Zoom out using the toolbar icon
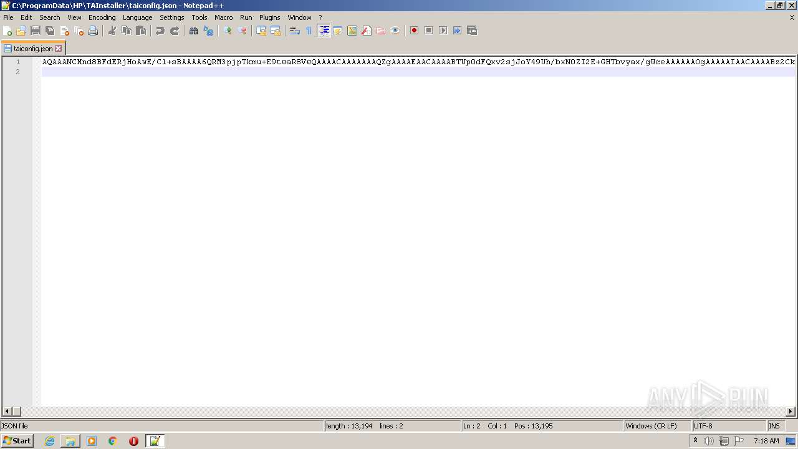 (242, 31)
